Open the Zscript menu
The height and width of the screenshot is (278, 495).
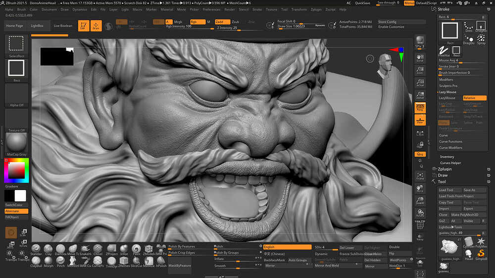click(330, 9)
